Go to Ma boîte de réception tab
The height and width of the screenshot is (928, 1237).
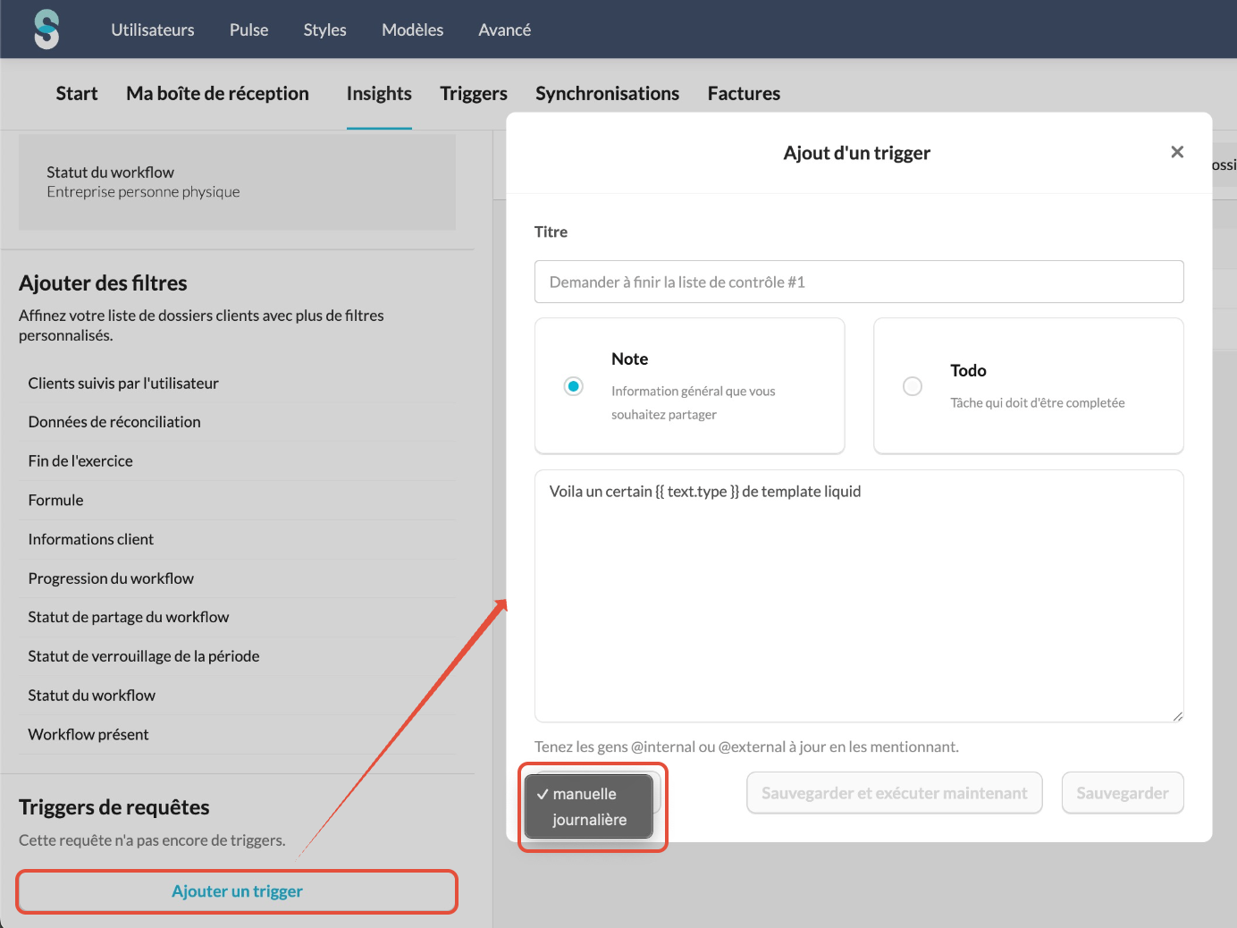click(x=217, y=93)
